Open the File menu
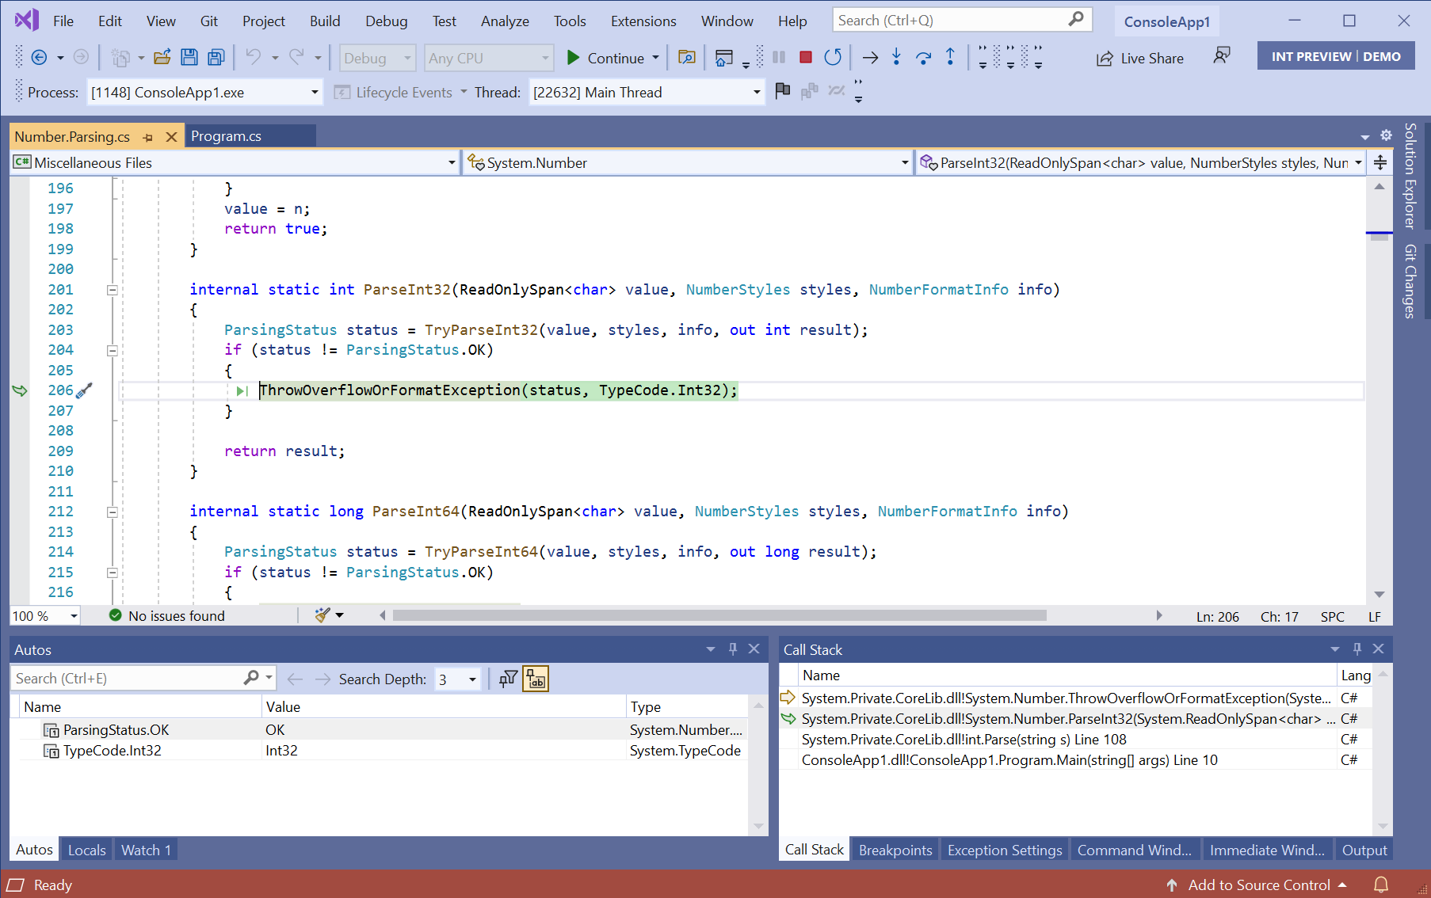This screenshot has height=898, width=1431. (63, 21)
